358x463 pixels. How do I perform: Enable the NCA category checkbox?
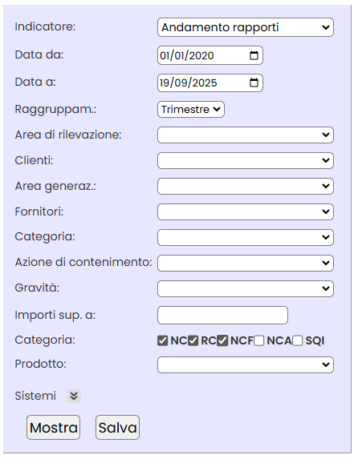click(259, 340)
